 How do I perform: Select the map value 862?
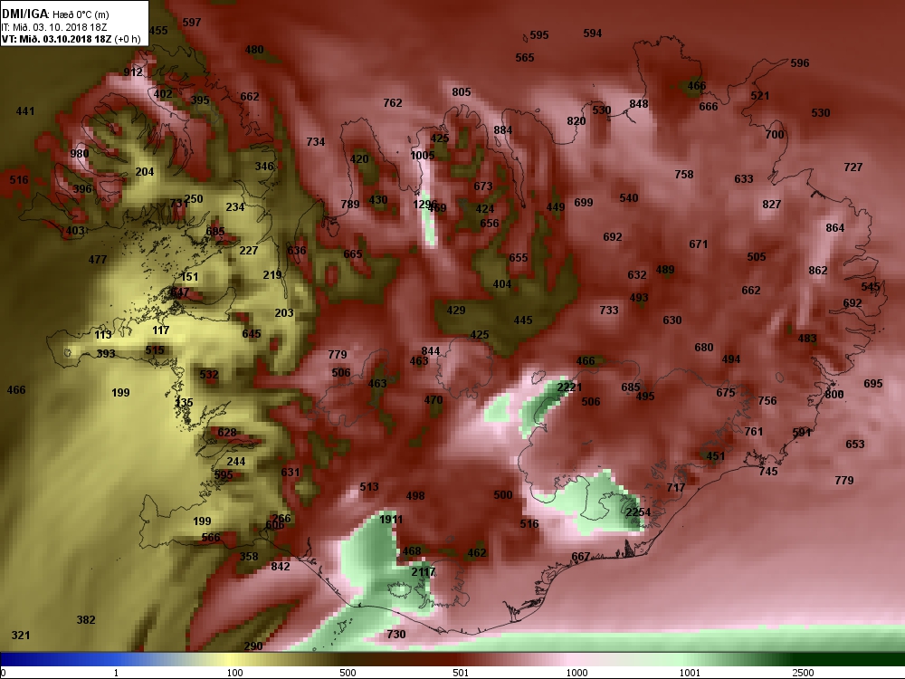click(818, 270)
